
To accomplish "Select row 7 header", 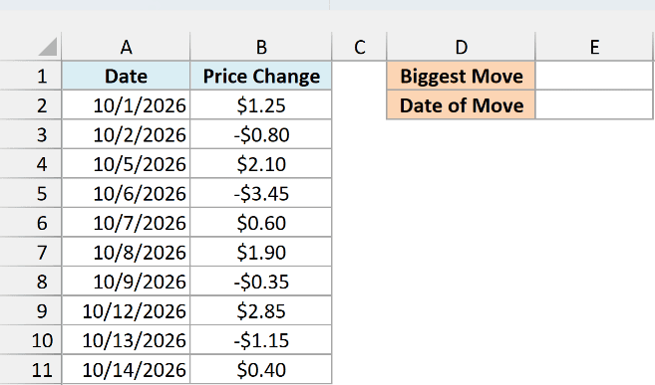I will pyautogui.click(x=31, y=252).
